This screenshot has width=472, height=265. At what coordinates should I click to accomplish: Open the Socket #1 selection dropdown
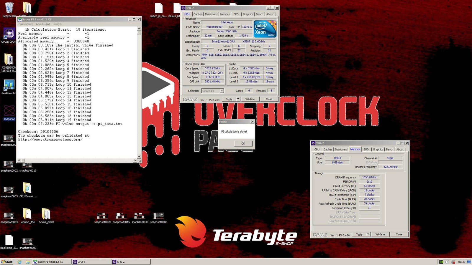click(x=222, y=91)
